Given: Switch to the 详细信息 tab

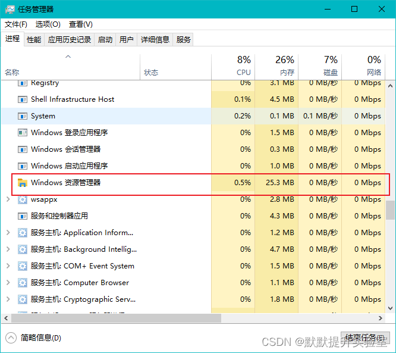Looking at the screenshot, I should (x=155, y=40).
